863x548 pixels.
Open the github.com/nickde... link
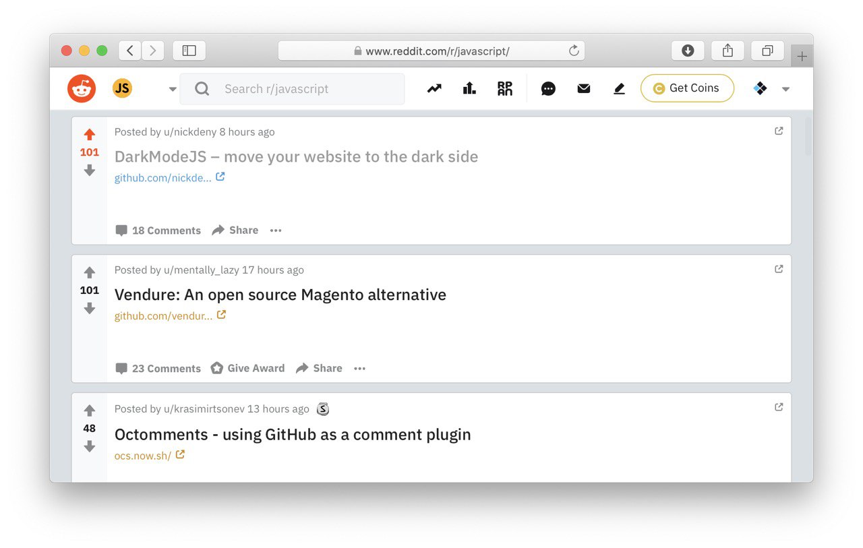[x=169, y=178]
